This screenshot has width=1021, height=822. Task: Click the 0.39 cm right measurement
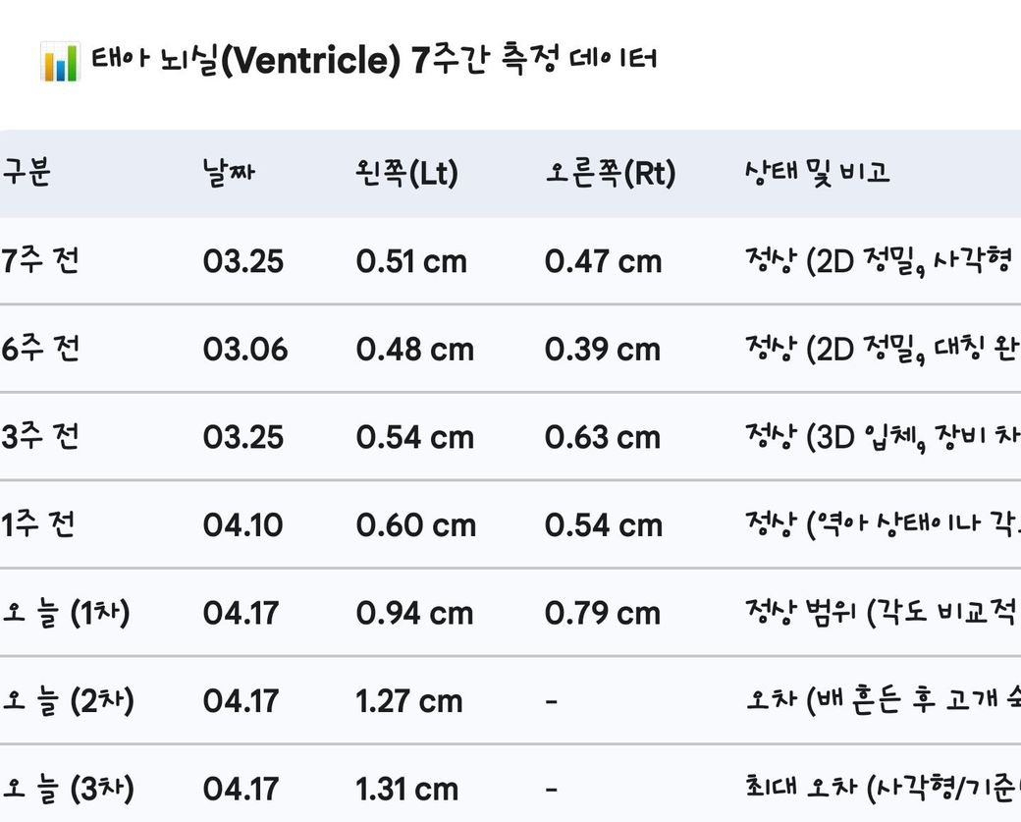(603, 350)
